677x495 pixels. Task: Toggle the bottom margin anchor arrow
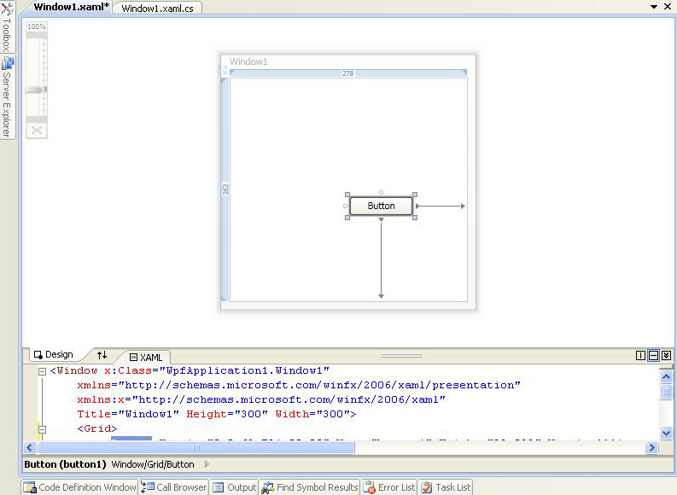(x=381, y=258)
